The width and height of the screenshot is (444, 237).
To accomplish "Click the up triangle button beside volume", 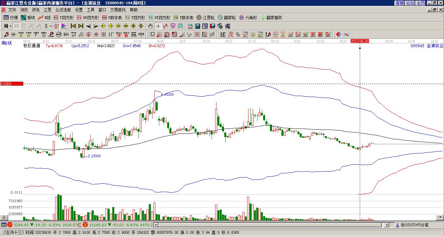I will tap(4, 217).
